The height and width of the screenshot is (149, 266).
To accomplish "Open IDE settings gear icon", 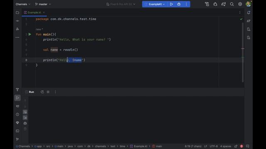I will pos(240,4).
